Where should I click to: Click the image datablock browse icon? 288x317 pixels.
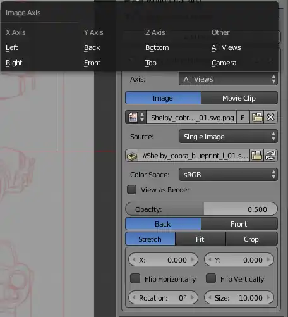pyautogui.click(x=136, y=117)
